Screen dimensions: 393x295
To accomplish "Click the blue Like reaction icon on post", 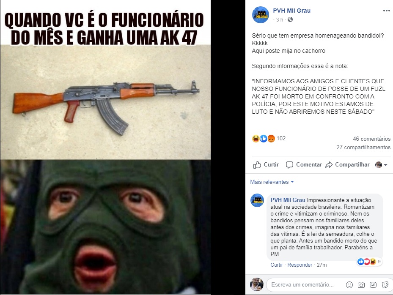I will pos(264,139).
